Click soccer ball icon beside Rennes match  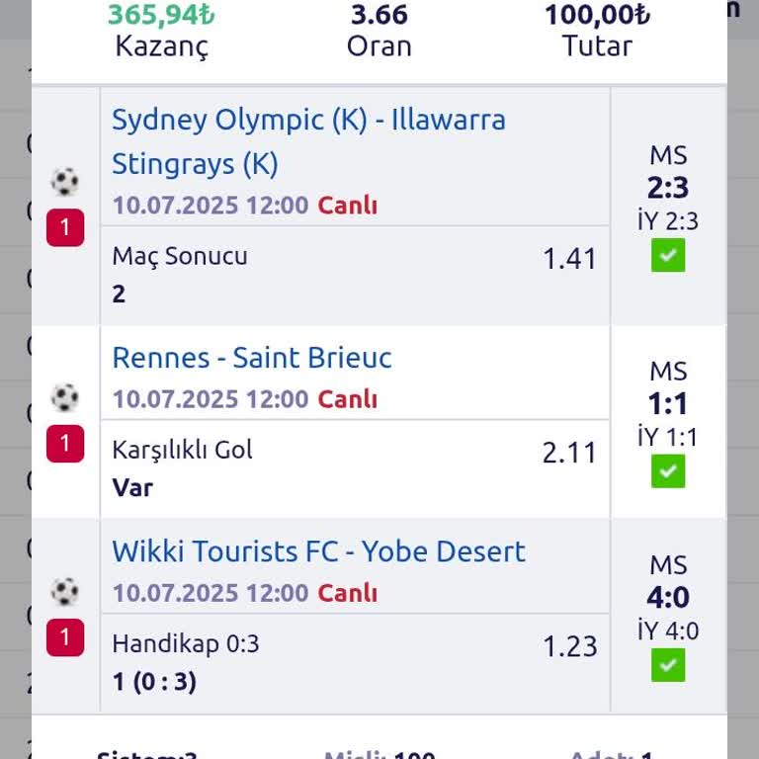pos(65,397)
